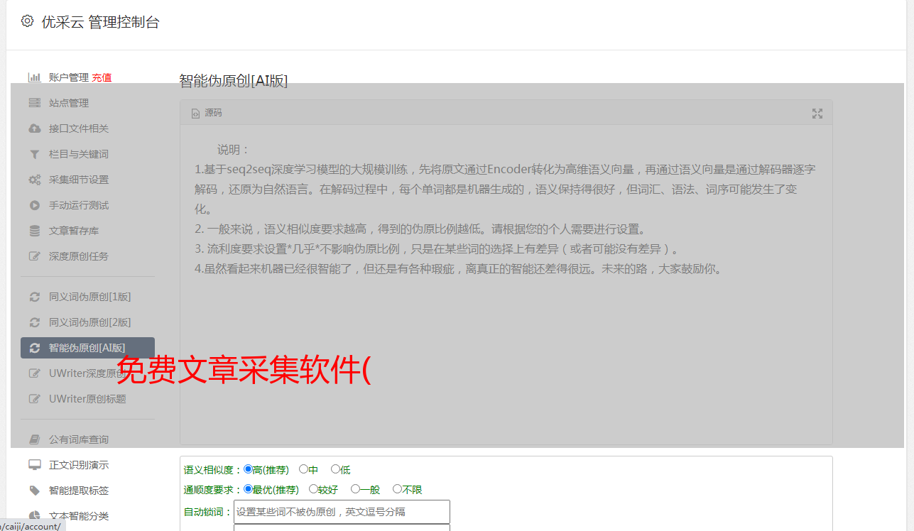Select 高(推荐) for 语义相似度
The height and width of the screenshot is (531, 914).
(248, 469)
